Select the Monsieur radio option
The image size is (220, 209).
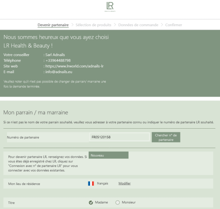pos(117,202)
